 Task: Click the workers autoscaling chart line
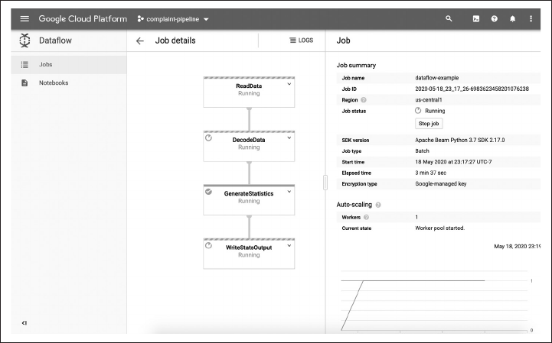[x=423, y=281]
